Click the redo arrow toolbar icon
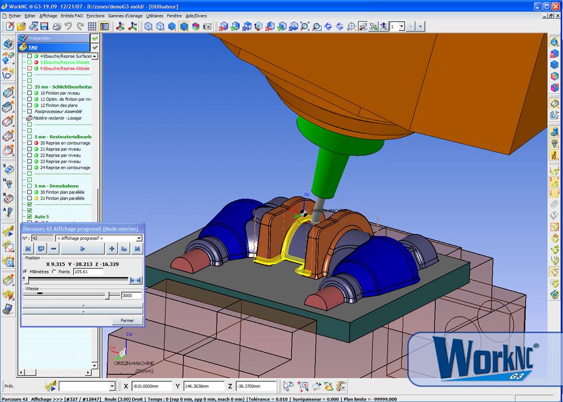The image size is (563, 402). coord(80,26)
